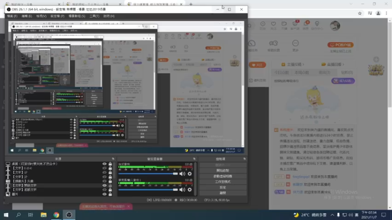The width and height of the screenshot is (392, 220).
Task: Open the user avatar on Douyu page
Action: click(x=335, y=26)
